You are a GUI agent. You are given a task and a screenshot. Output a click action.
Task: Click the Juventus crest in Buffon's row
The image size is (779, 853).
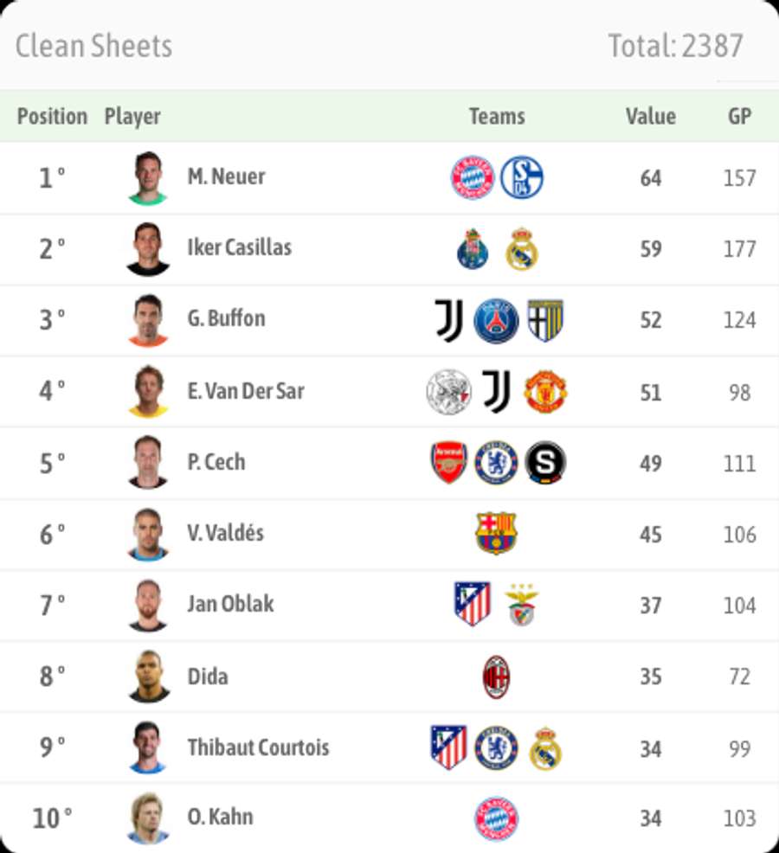(x=449, y=319)
